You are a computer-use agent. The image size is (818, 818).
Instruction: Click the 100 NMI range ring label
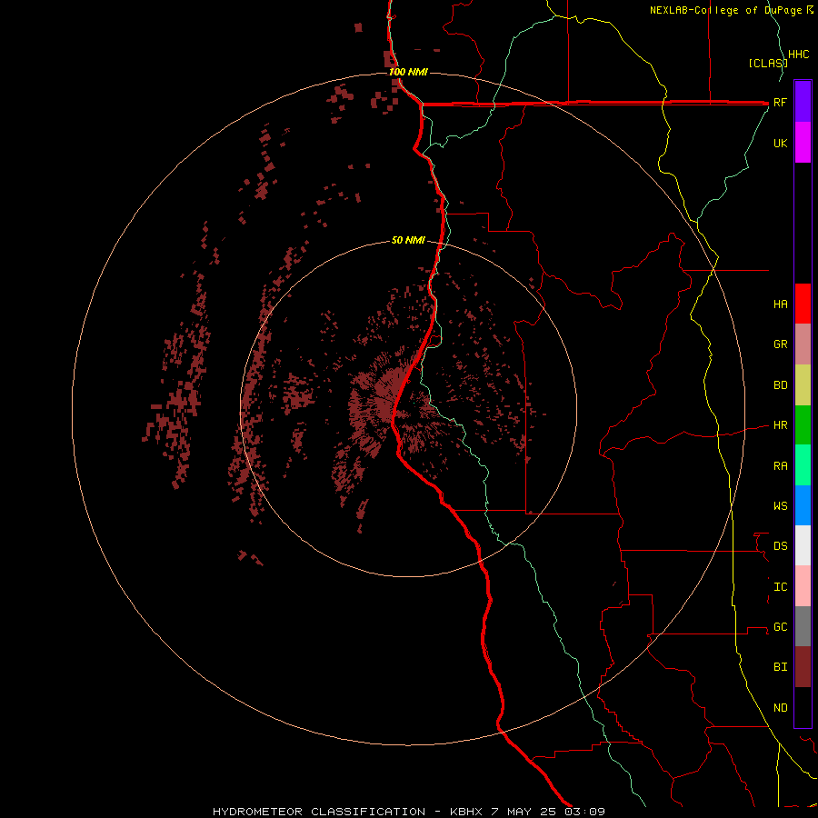[x=408, y=72]
